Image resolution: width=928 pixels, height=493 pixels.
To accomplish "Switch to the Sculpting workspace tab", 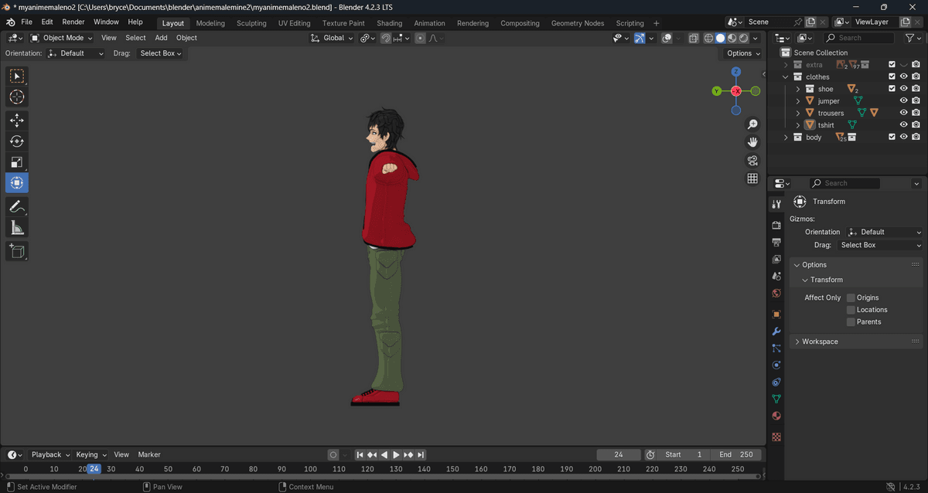I will click(251, 23).
